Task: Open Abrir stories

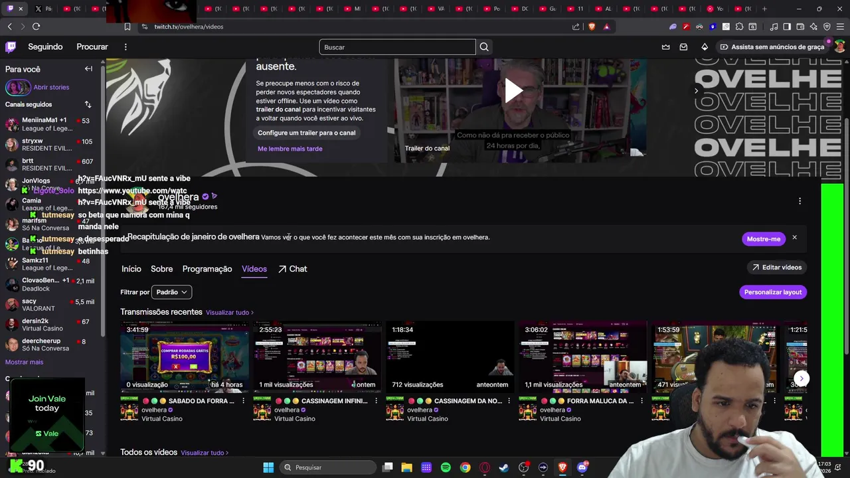Action: pos(37,88)
